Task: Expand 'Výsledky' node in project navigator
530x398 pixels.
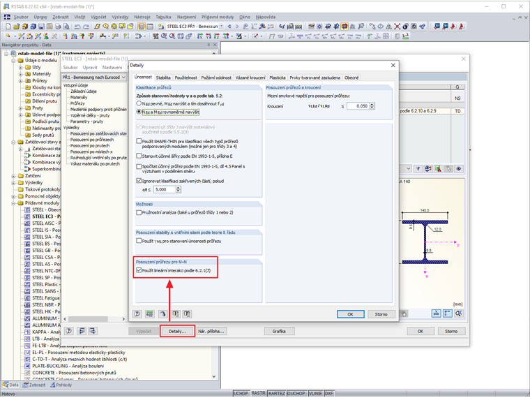Action: [13, 183]
